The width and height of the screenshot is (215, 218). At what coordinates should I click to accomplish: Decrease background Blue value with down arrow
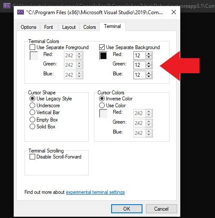pyautogui.click(x=149, y=77)
